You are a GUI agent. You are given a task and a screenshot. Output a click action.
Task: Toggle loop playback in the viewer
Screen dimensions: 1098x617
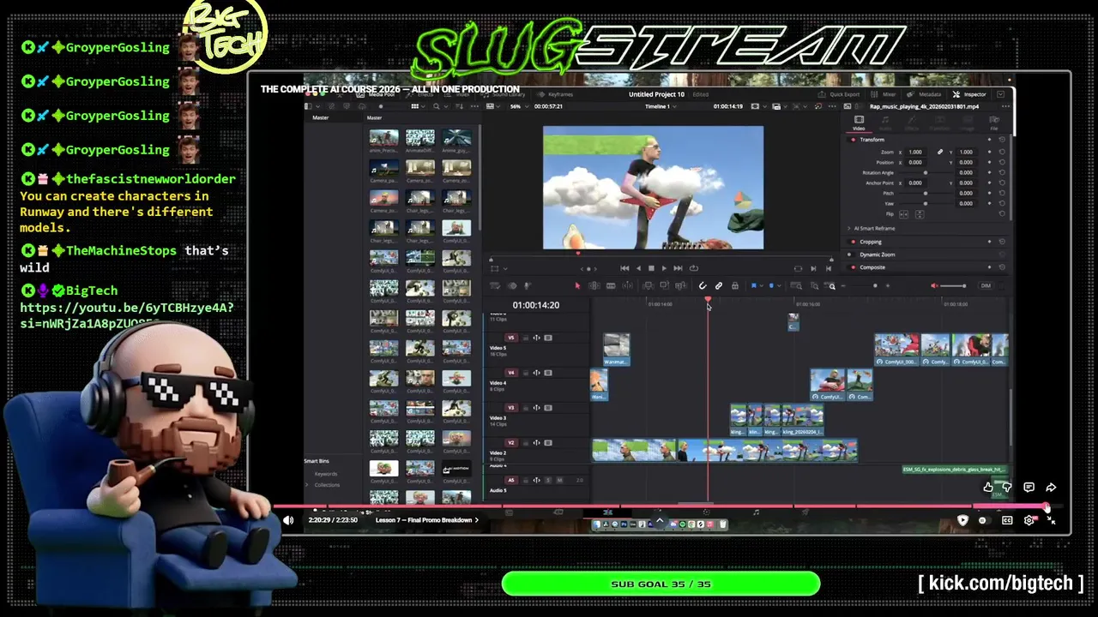(x=693, y=268)
